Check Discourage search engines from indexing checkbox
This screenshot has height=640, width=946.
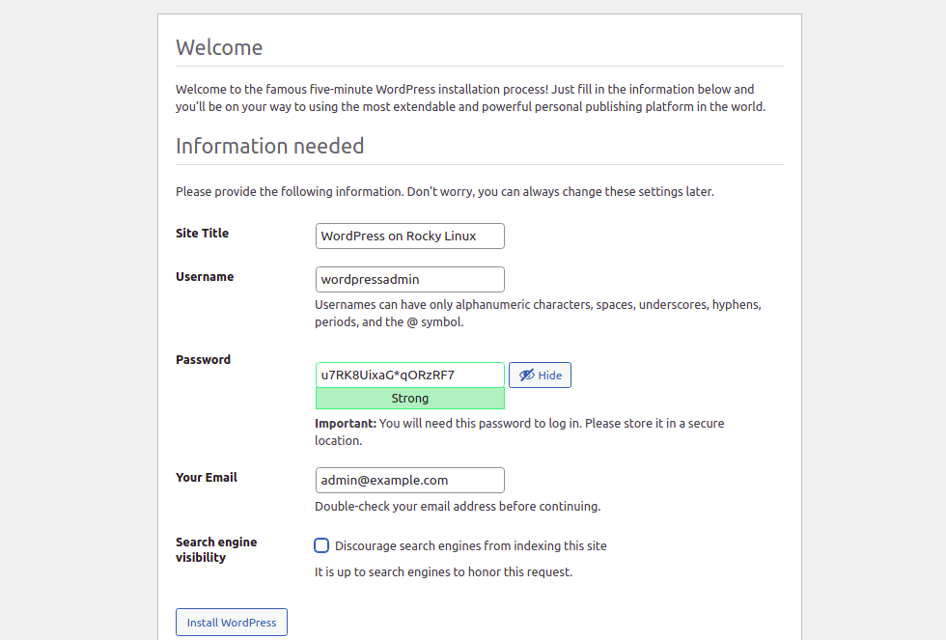click(321, 545)
